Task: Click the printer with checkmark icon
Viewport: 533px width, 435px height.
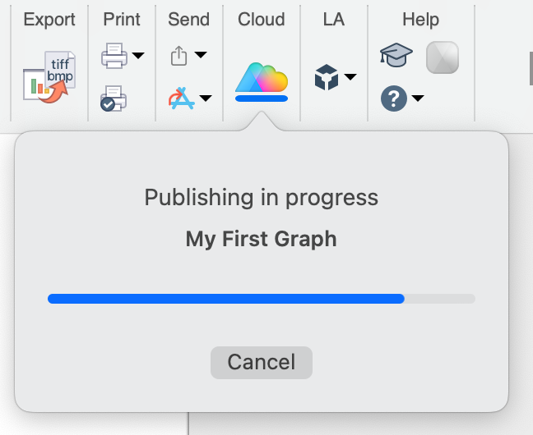Action: click(x=114, y=98)
